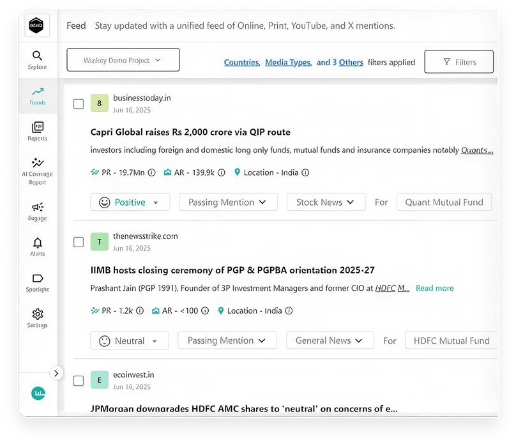Click the ecoinvest.in source name
The width and height of the screenshot is (516, 444).
tap(133, 375)
